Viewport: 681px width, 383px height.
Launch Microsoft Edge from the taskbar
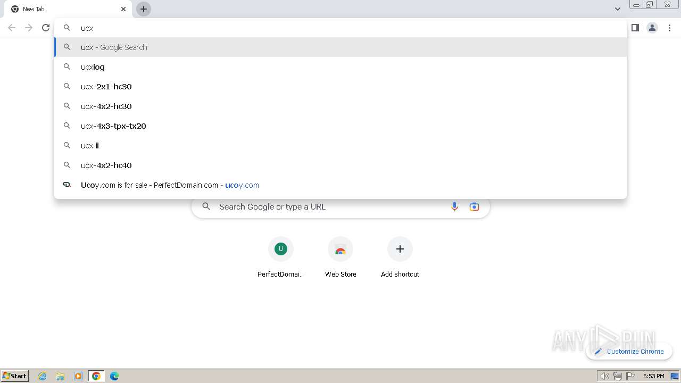(x=114, y=376)
